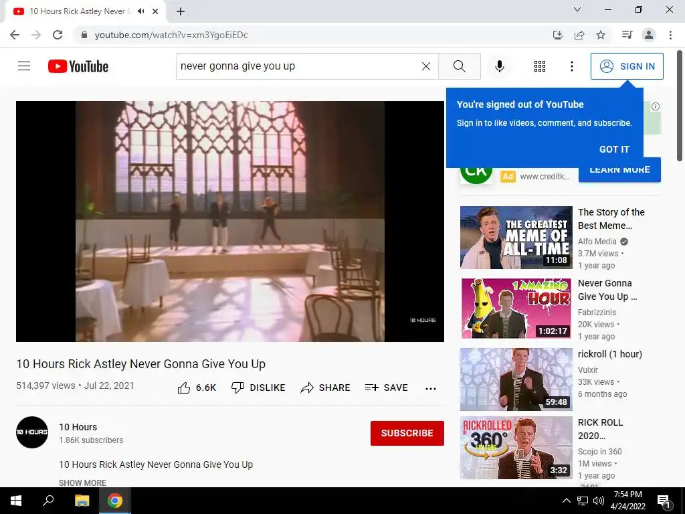Open the 10 Hours channel avatar
Screen dimensions: 685x514
pyautogui.click(x=32, y=432)
